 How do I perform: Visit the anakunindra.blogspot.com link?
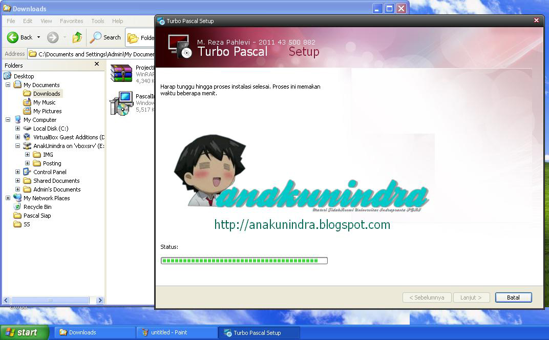(x=303, y=224)
